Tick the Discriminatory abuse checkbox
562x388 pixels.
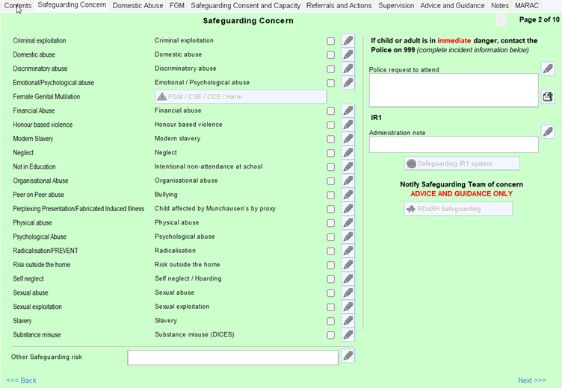click(x=331, y=69)
